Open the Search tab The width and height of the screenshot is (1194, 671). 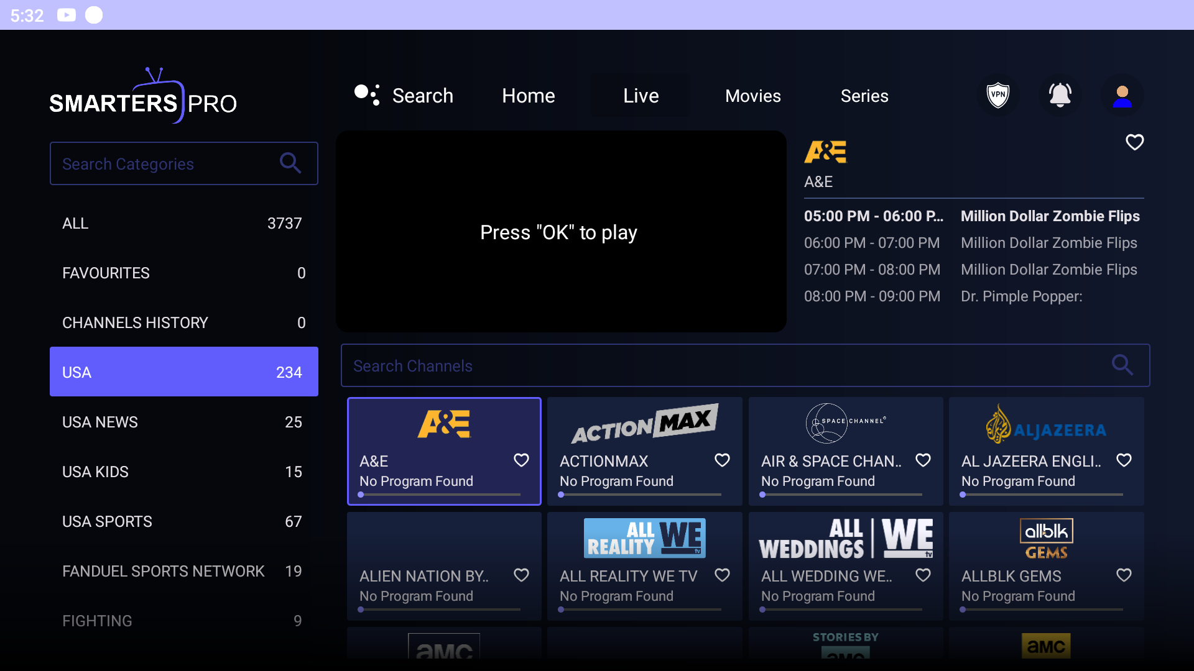(423, 96)
